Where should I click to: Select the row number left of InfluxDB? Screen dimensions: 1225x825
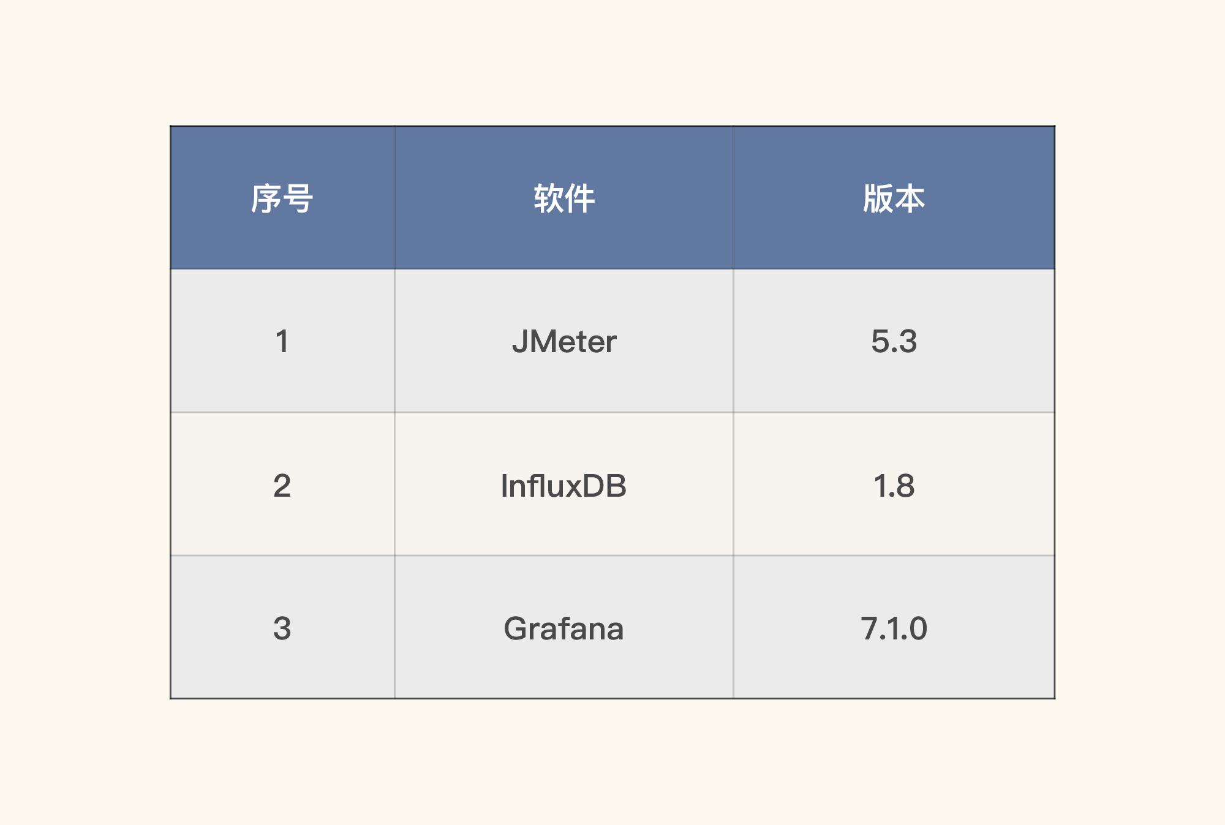click(282, 486)
